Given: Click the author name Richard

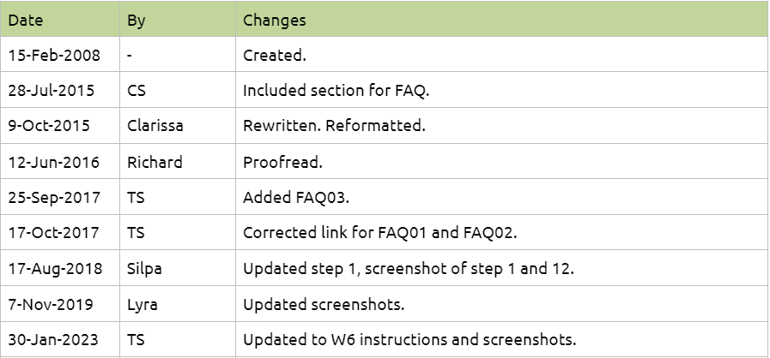Looking at the screenshot, I should point(155,162).
